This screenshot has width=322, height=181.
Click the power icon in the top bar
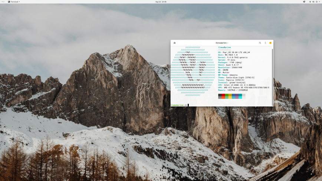tap(317, 1)
